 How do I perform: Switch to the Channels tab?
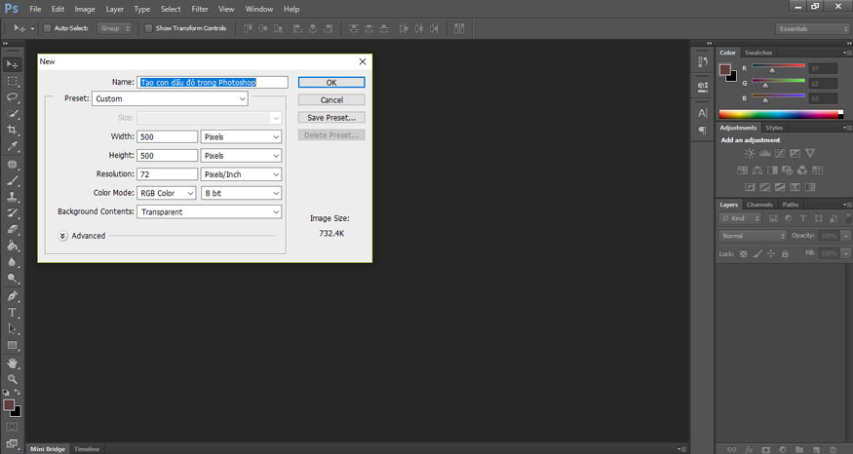[x=759, y=205]
